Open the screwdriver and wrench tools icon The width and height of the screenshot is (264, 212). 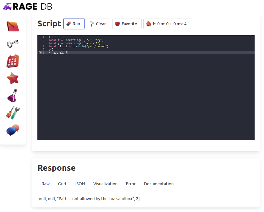click(x=13, y=113)
